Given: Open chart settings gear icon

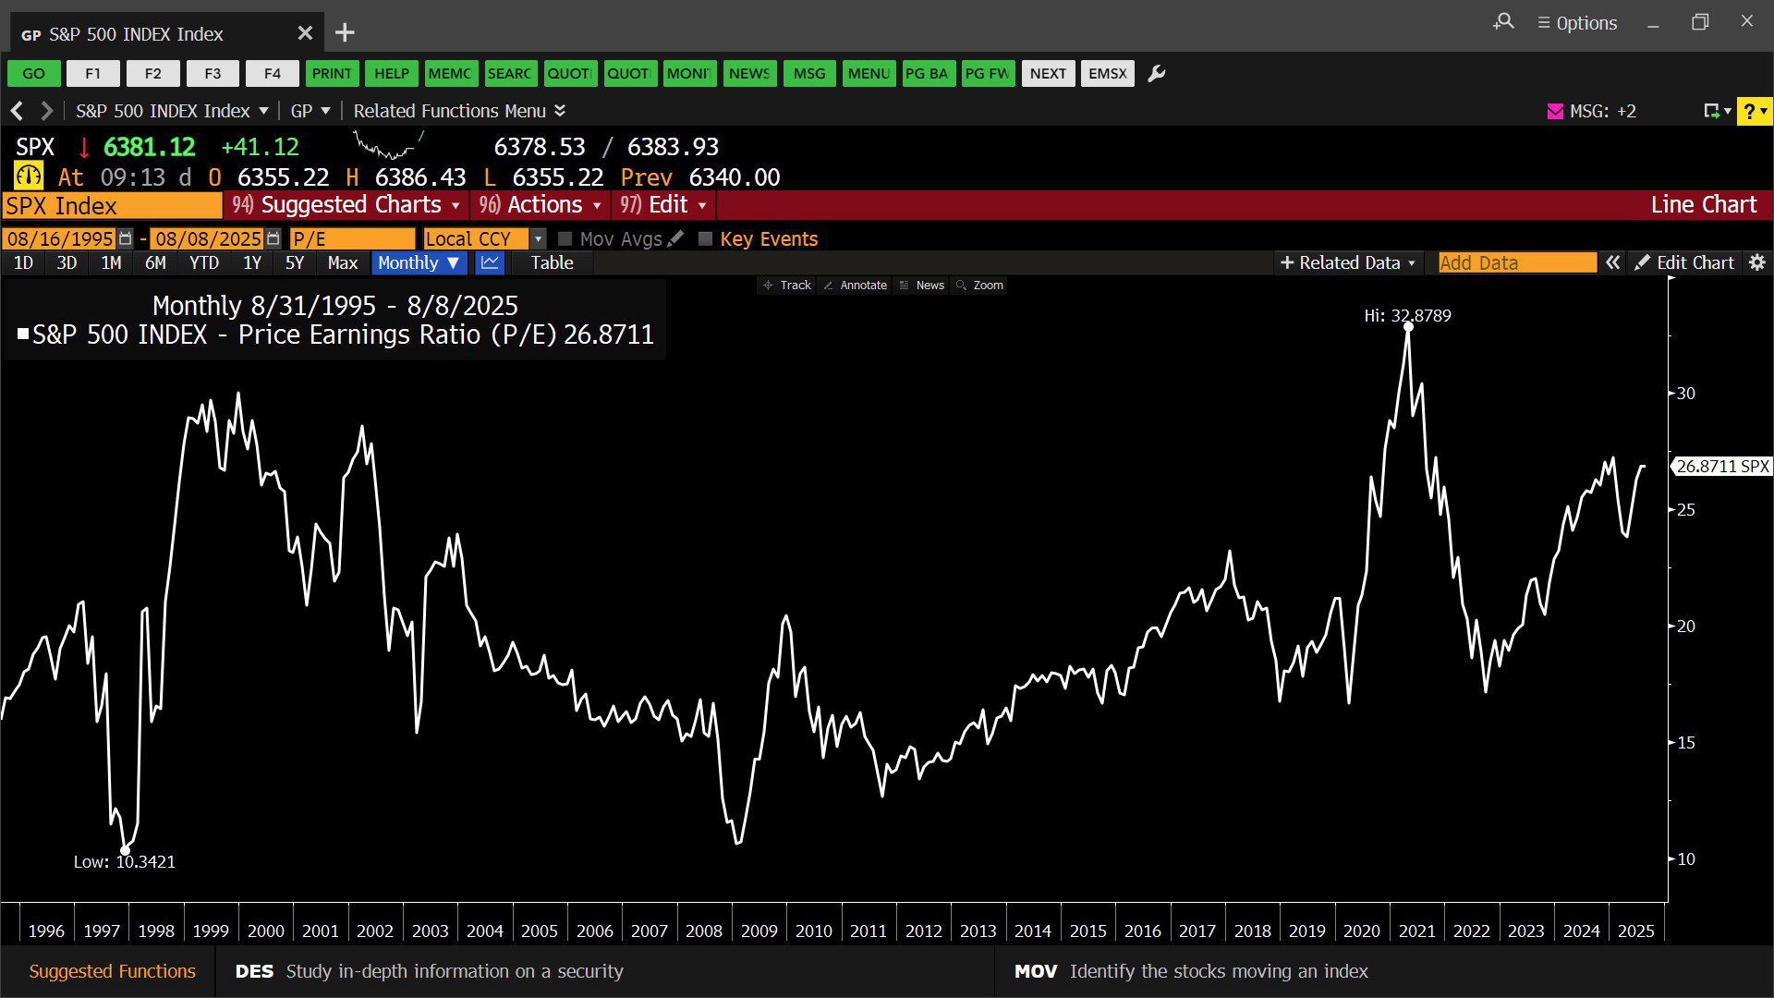Looking at the screenshot, I should (x=1757, y=262).
